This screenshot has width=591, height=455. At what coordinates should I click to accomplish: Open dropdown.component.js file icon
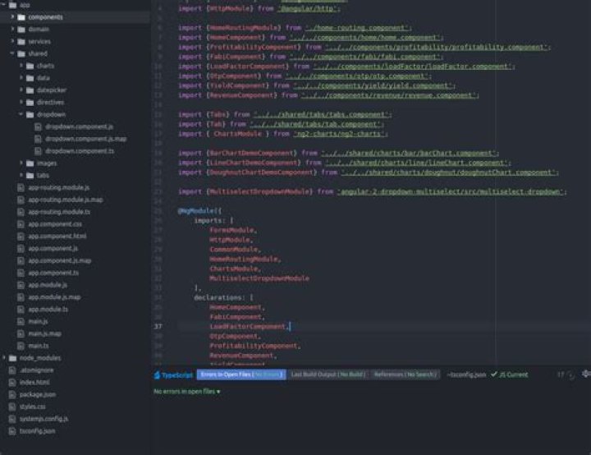click(x=38, y=126)
